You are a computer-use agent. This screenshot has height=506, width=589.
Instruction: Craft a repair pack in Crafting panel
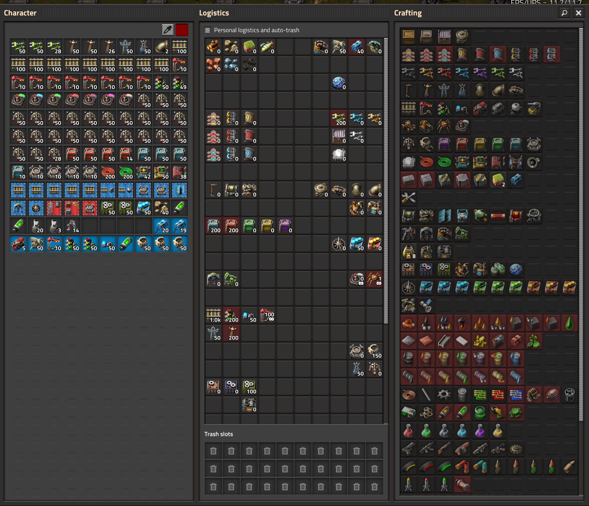click(409, 198)
